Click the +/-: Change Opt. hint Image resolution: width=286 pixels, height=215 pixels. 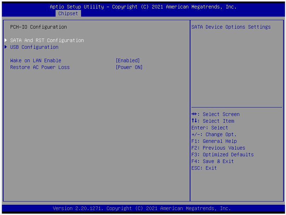pos(214,134)
